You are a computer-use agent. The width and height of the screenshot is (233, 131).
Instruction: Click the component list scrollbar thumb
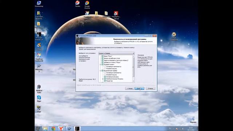[133, 67]
